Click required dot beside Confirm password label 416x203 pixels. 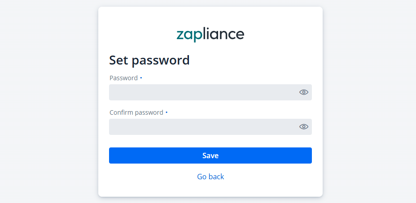click(166, 112)
